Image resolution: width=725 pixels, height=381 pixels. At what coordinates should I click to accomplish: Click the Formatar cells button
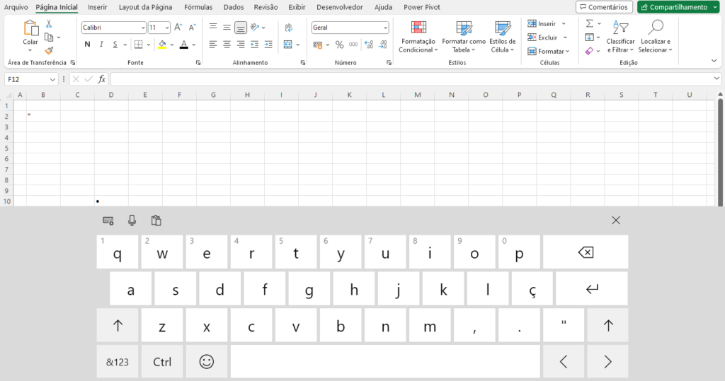(x=549, y=52)
